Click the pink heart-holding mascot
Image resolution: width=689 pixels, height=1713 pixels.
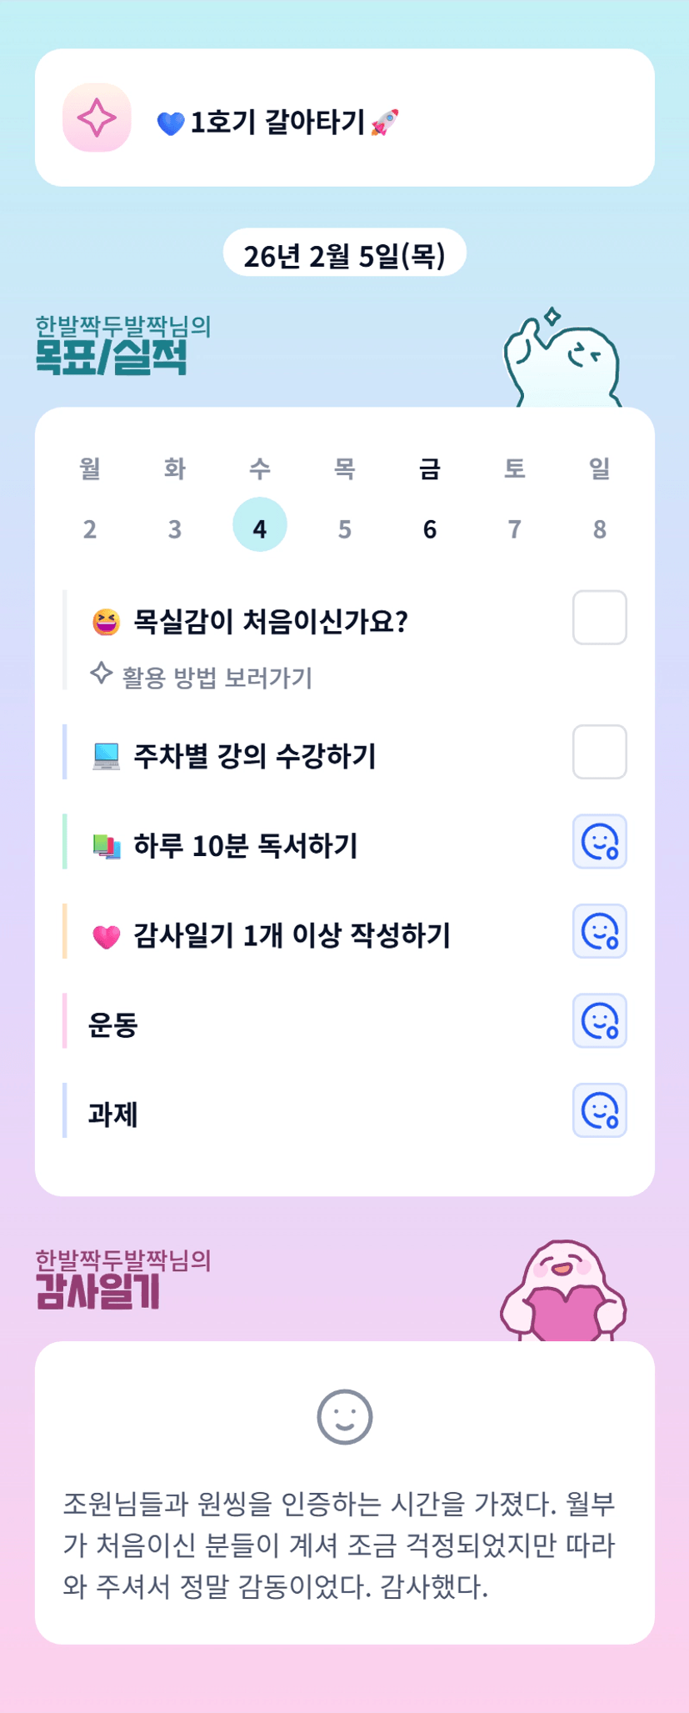pos(563,1291)
